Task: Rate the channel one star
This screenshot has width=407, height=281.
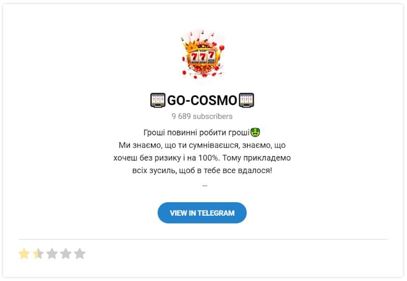Action: (24, 254)
